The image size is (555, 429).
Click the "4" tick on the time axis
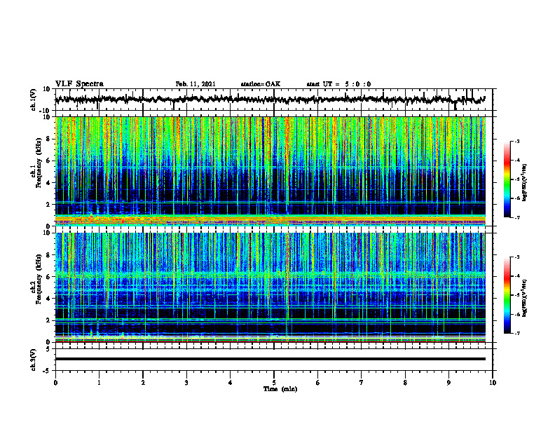coord(231,383)
